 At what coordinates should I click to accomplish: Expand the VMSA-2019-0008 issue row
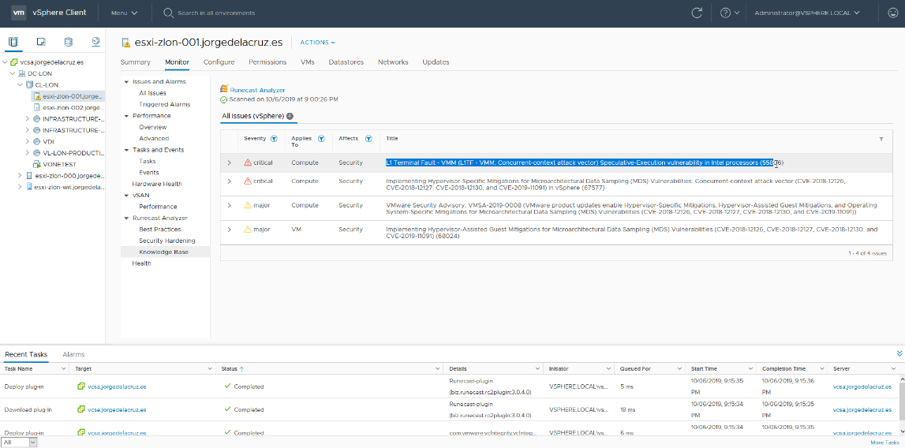tap(229, 205)
